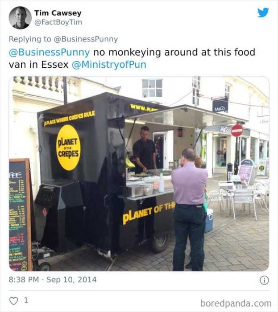Image resolution: width=278 pixels, height=312 pixels.
Task: Click the Tim Cawsey display name
Action: [x=58, y=13]
